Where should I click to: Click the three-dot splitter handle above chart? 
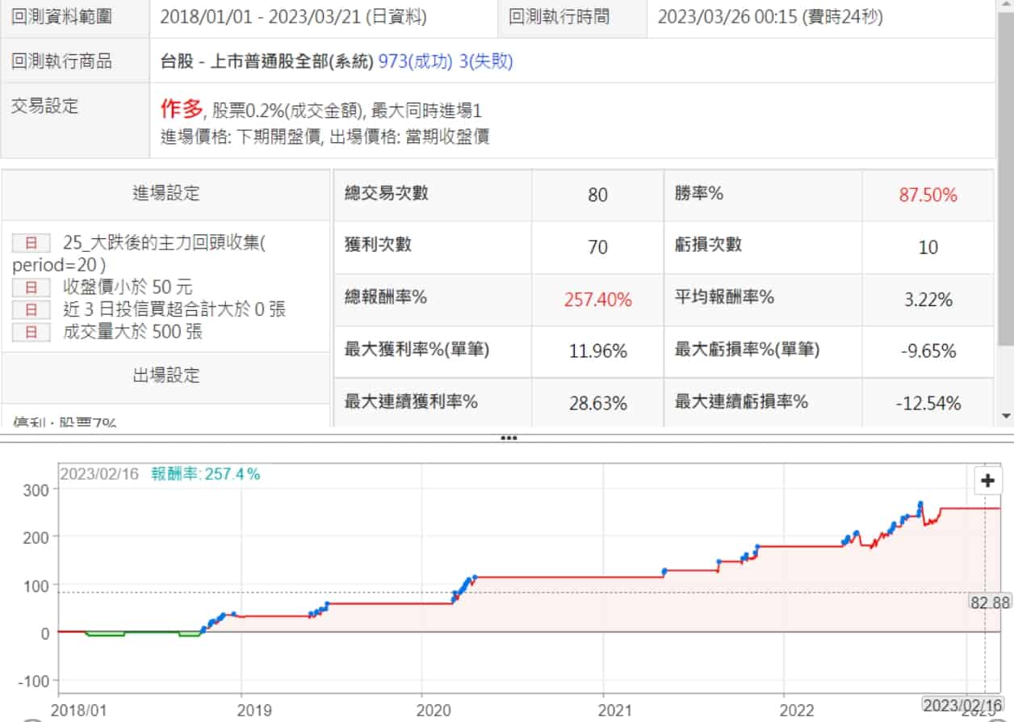508,438
